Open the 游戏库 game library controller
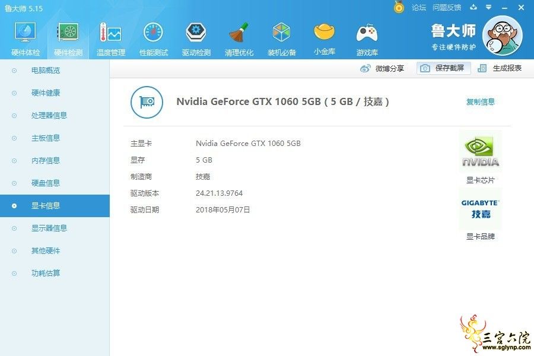Viewport: 534px width, 356px height. click(367, 39)
